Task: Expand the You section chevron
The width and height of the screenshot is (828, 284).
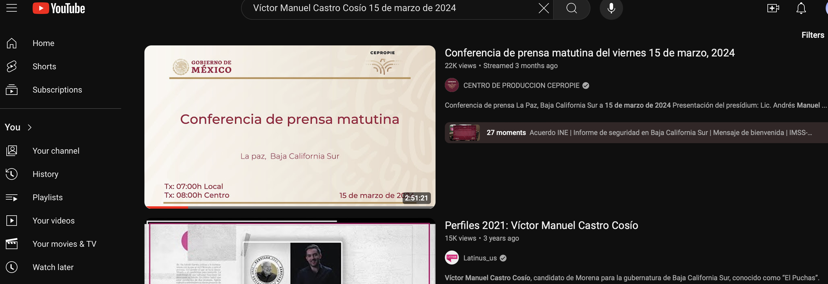Action: [x=30, y=127]
